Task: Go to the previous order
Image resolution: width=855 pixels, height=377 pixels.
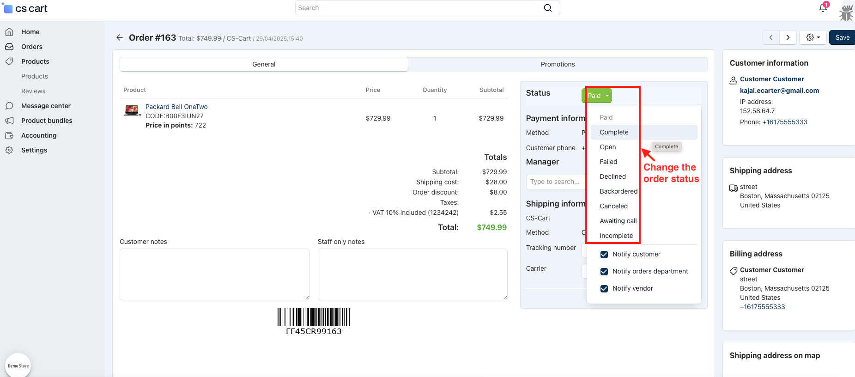Action: point(771,37)
